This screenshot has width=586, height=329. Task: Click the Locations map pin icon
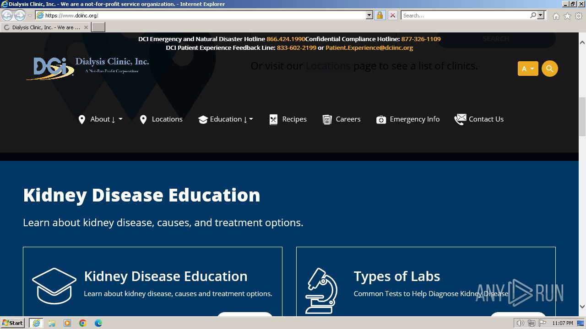pyautogui.click(x=143, y=120)
